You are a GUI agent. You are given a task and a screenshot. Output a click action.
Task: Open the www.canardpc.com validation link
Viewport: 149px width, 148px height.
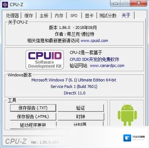point(107,65)
